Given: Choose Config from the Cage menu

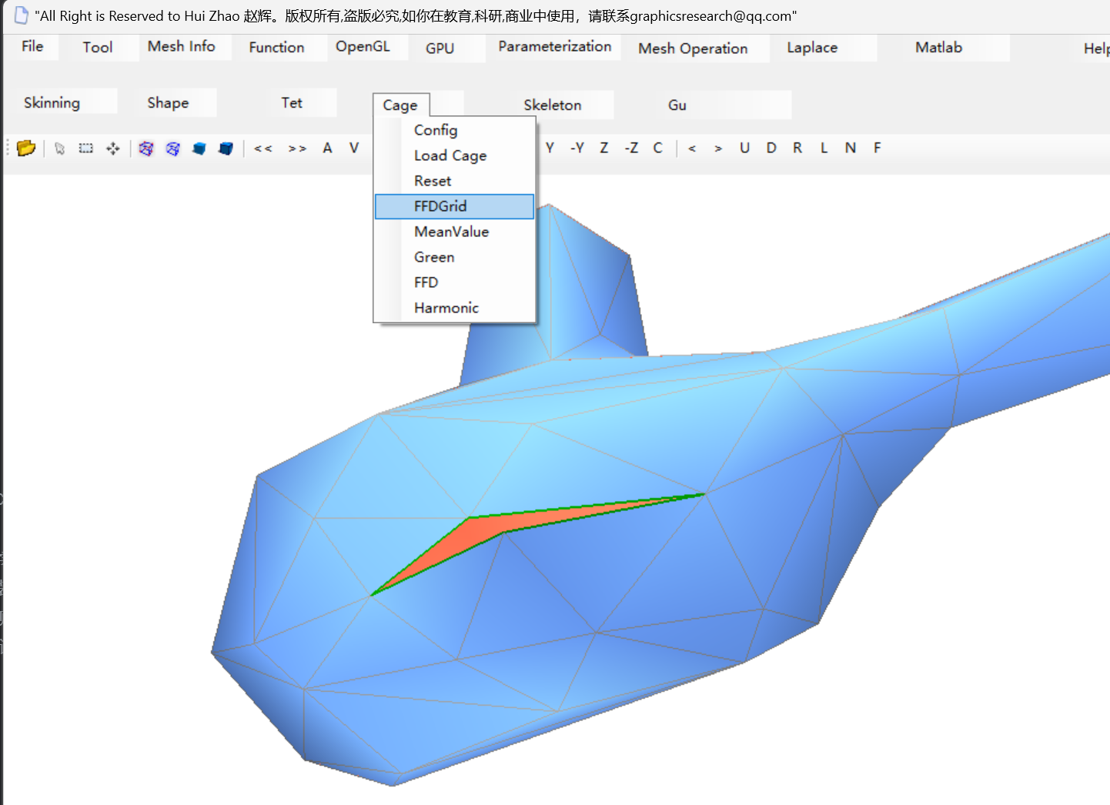Looking at the screenshot, I should pos(454,130).
